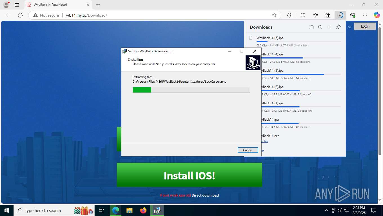Open Task View on the taskbar
The image size is (383, 216).
[101, 210]
